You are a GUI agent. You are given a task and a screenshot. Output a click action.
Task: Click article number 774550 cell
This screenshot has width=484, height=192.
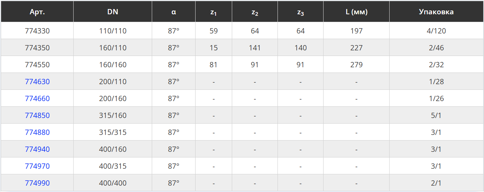[37, 65]
